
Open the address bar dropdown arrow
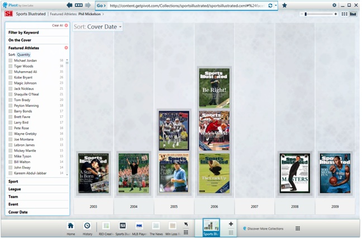(275, 6)
